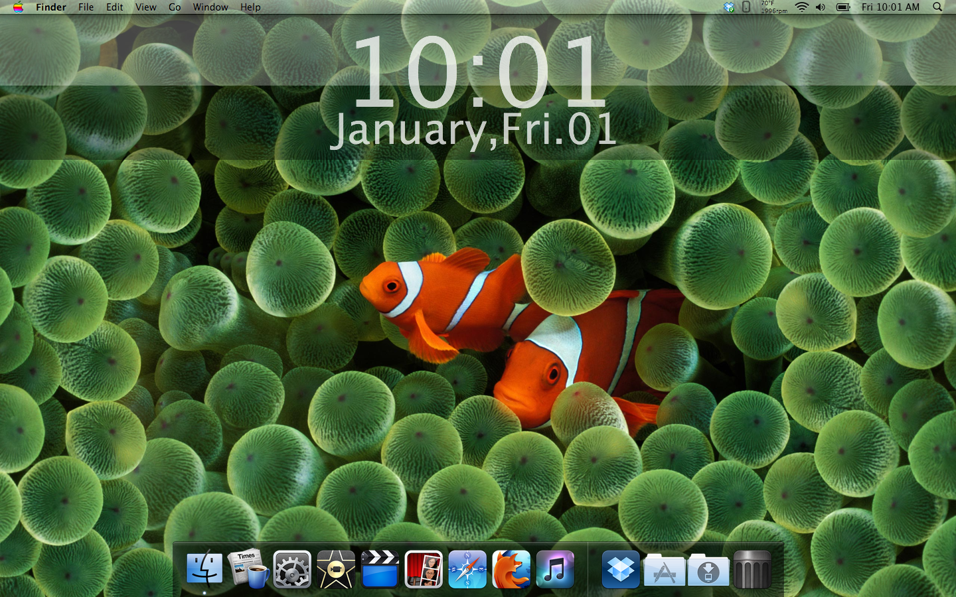Open the Applications folder stack
The height and width of the screenshot is (597, 956).
click(x=665, y=569)
